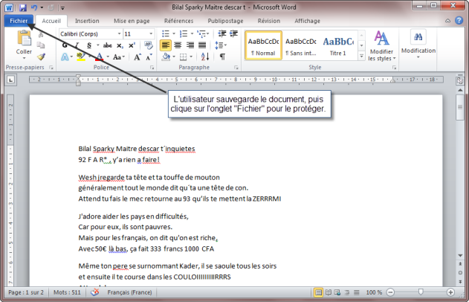
Task: Apply the Titre 1 style
Action: (338, 45)
